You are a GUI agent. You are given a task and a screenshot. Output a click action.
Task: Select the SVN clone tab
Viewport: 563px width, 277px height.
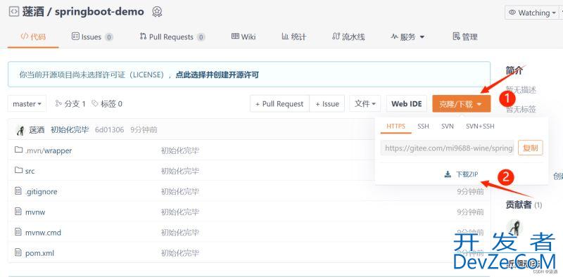(x=448, y=127)
